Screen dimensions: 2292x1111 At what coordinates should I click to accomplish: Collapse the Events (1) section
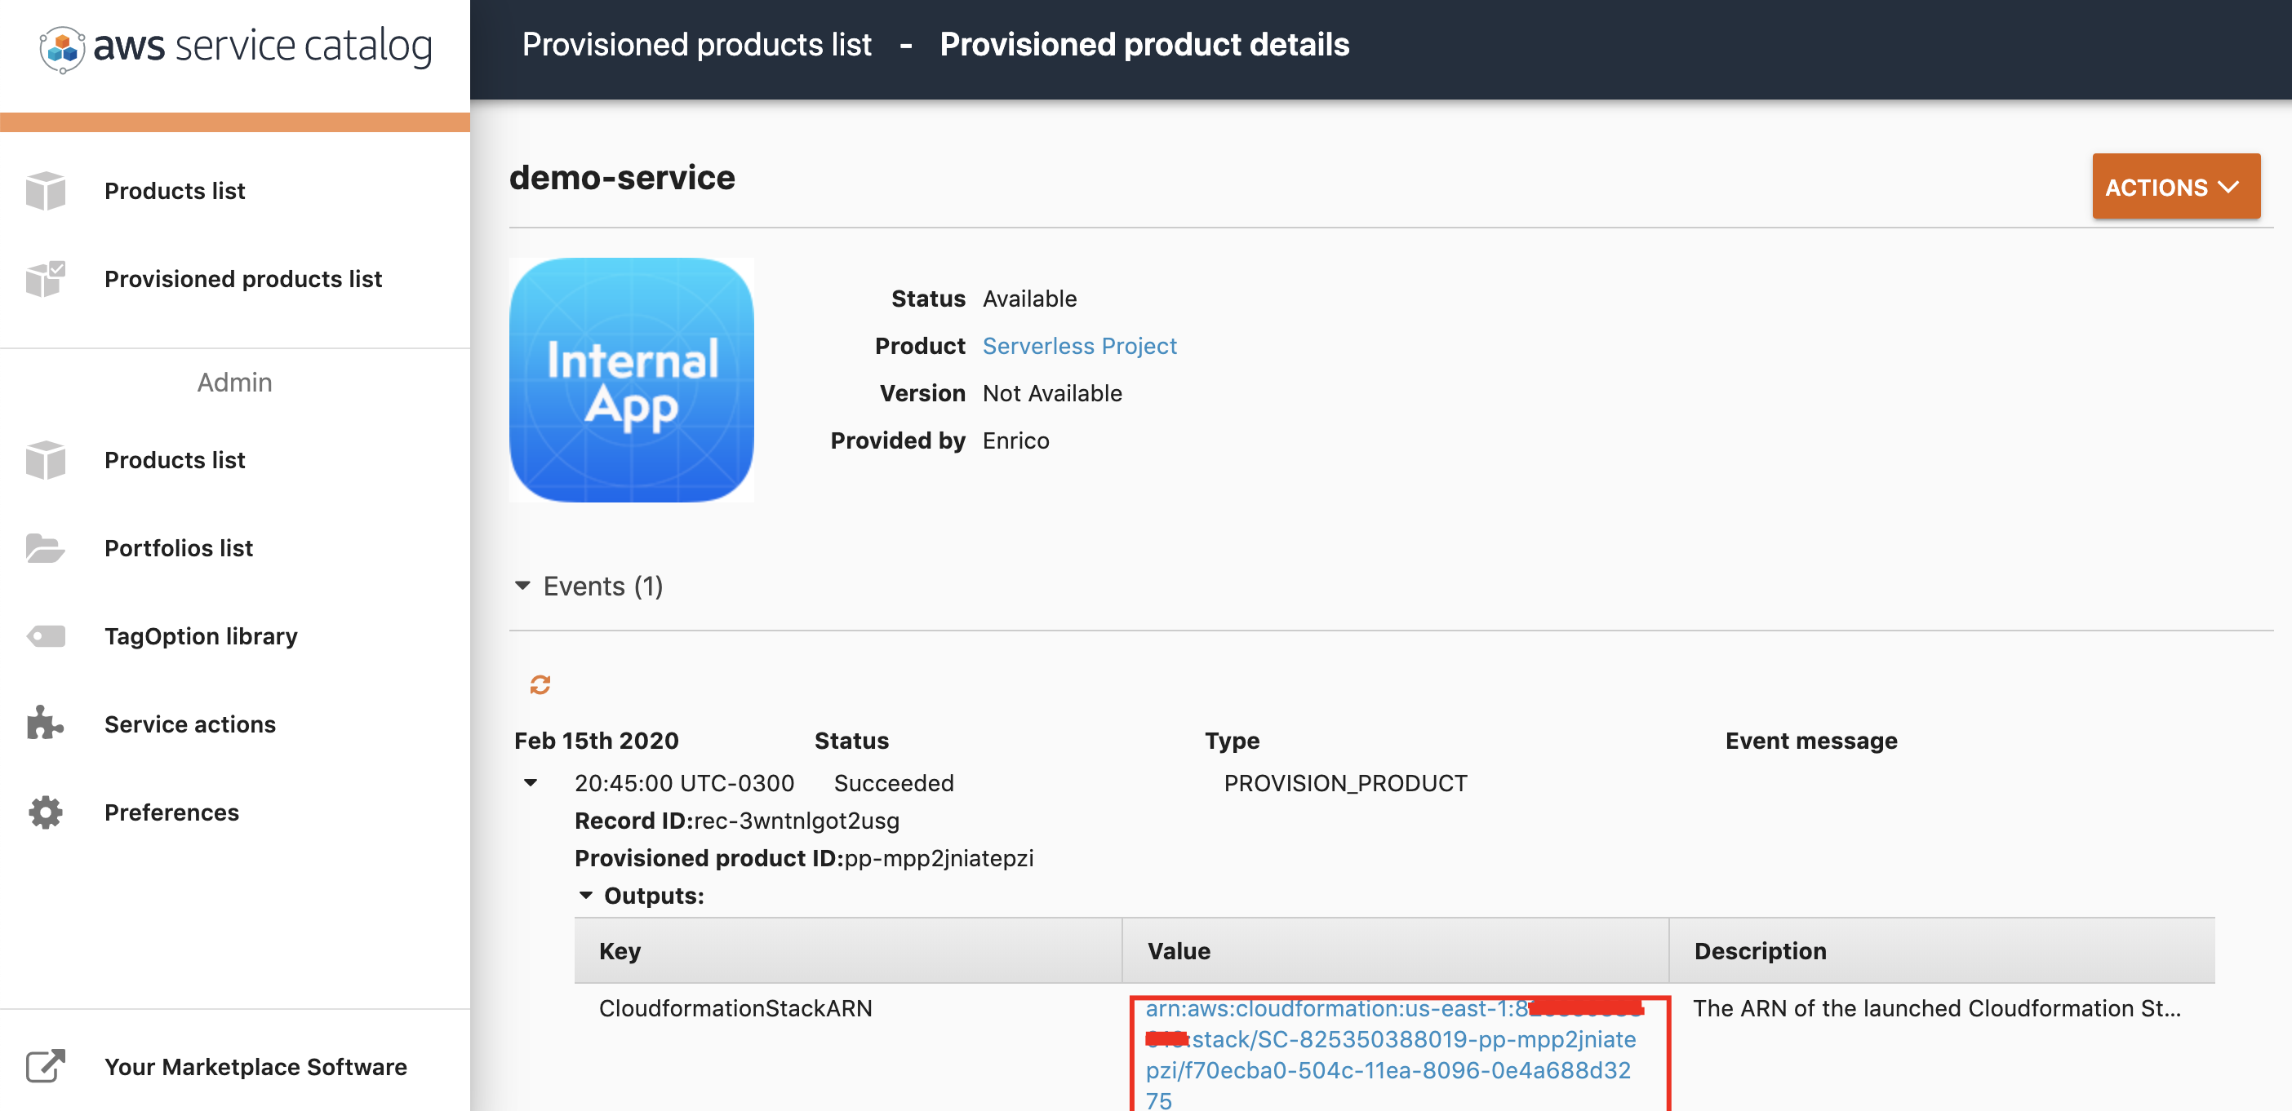522,586
